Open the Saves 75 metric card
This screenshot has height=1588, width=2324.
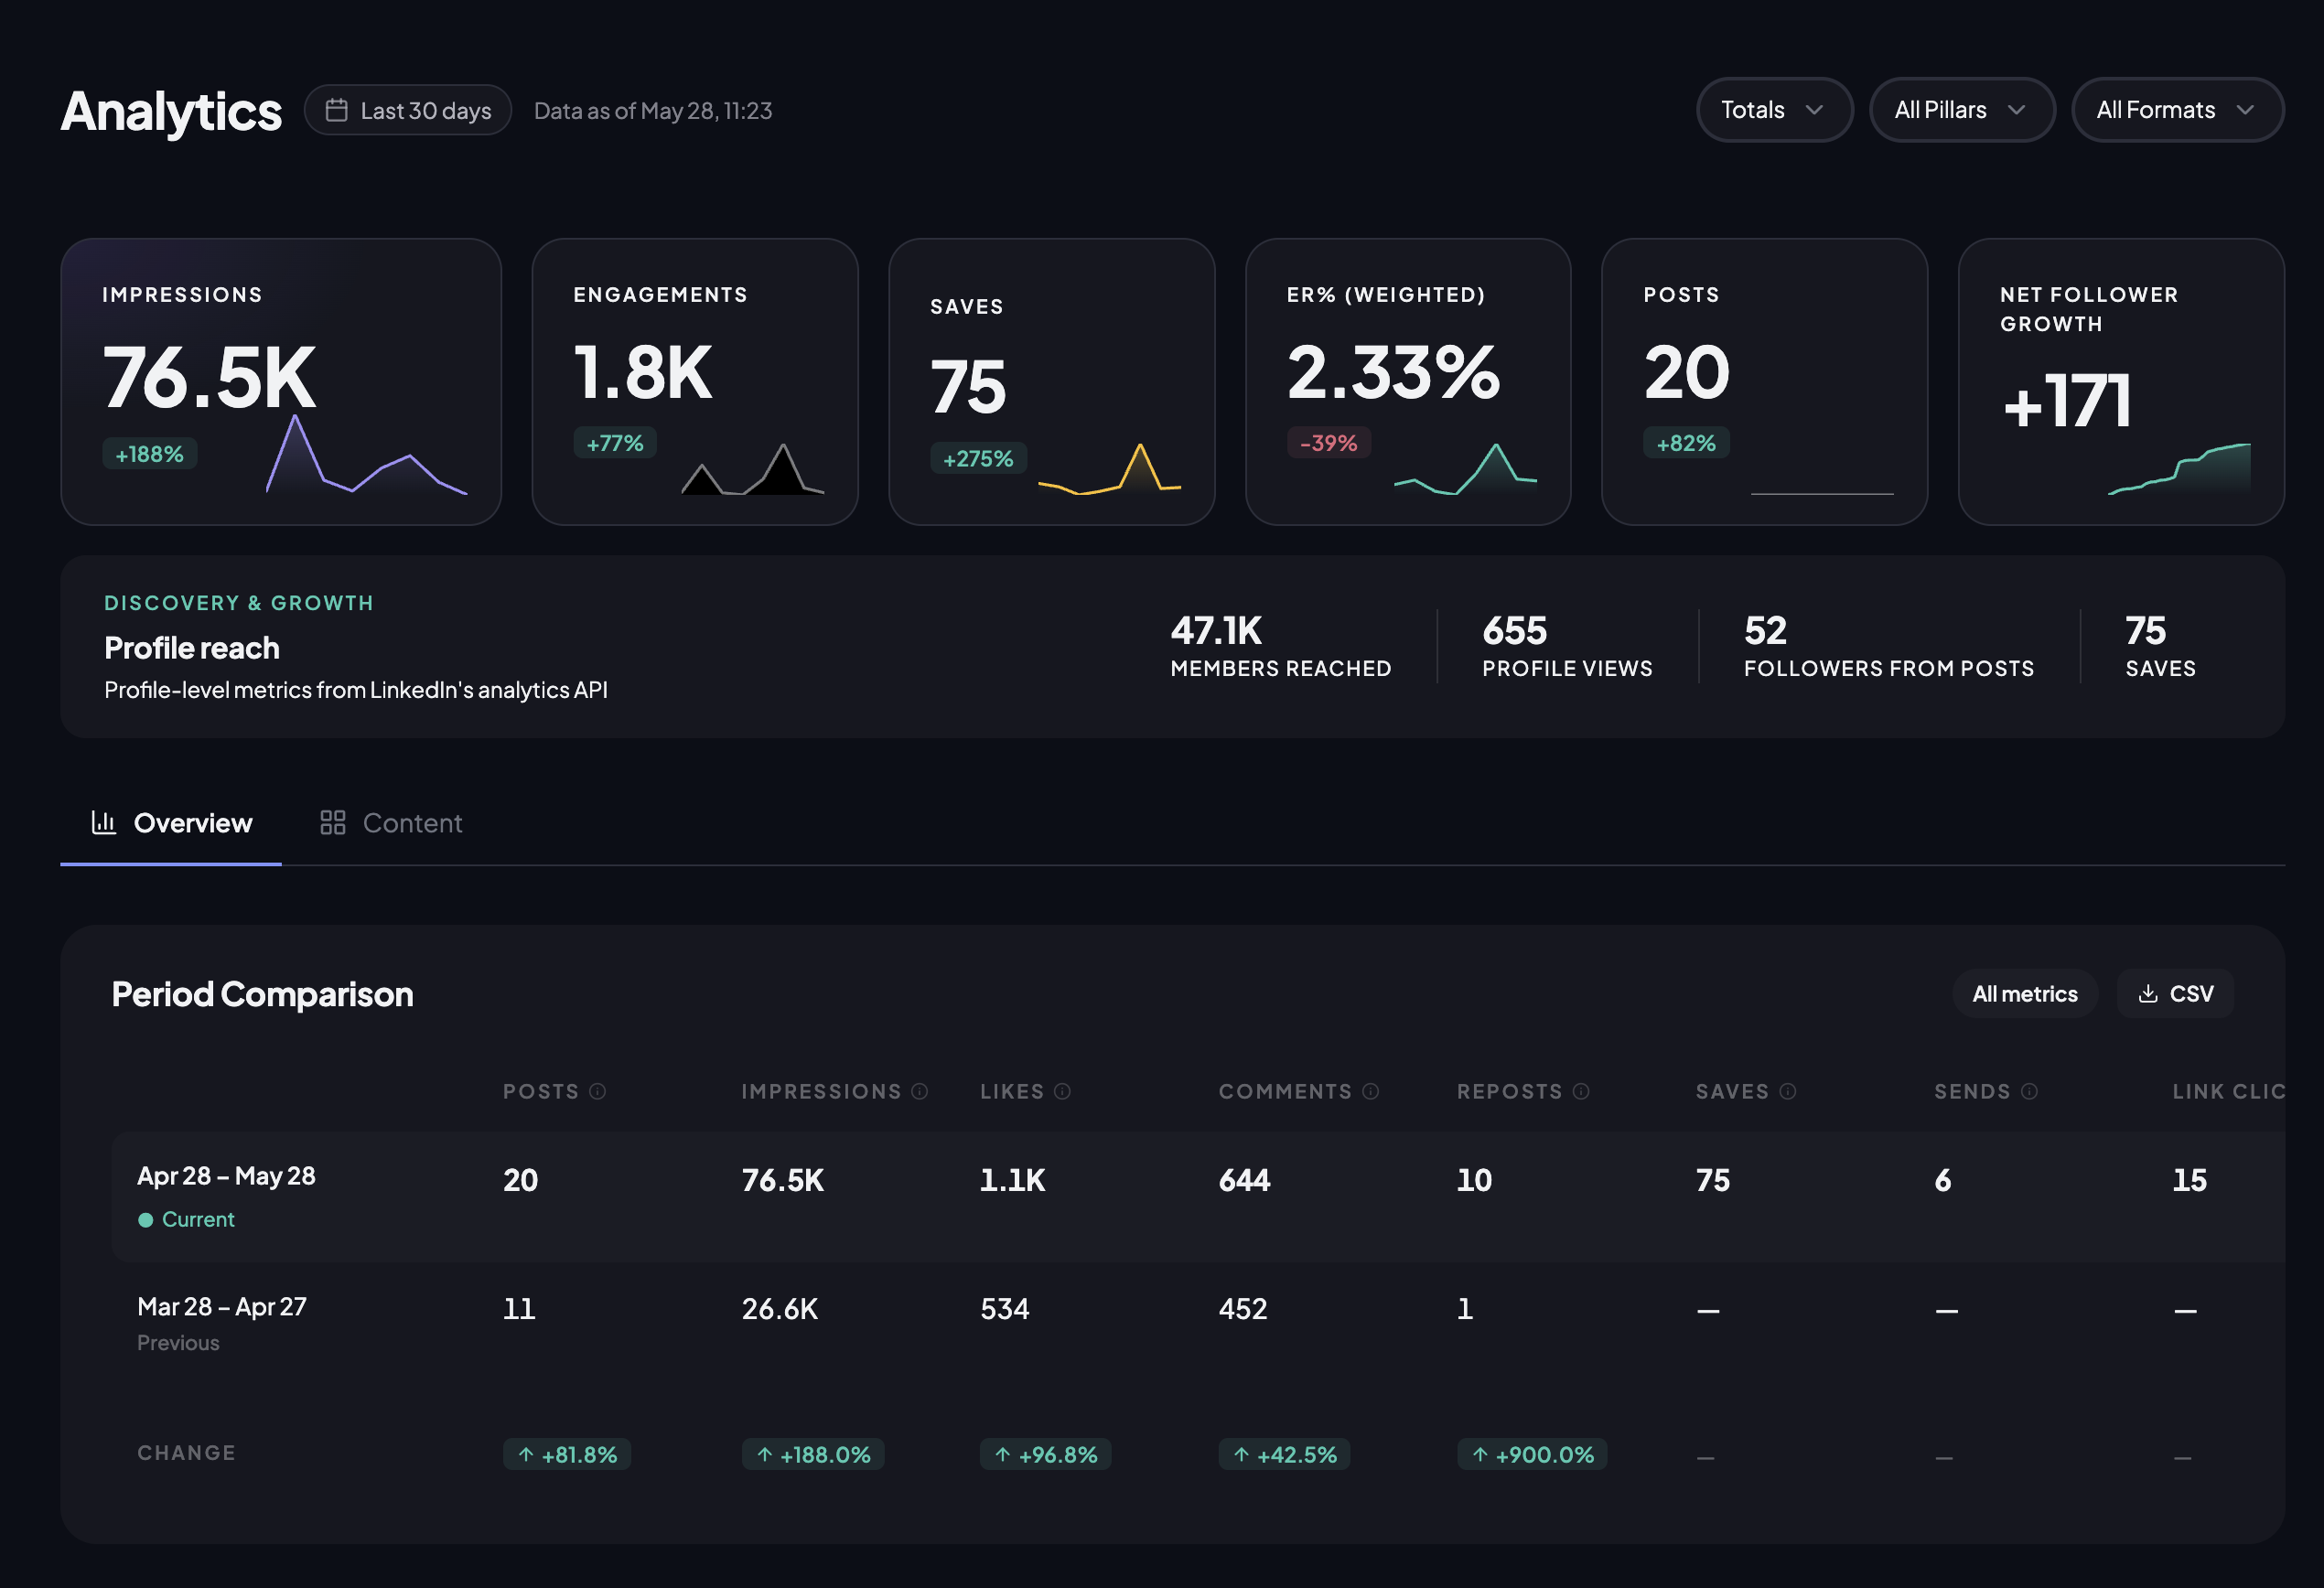[x=1051, y=381]
